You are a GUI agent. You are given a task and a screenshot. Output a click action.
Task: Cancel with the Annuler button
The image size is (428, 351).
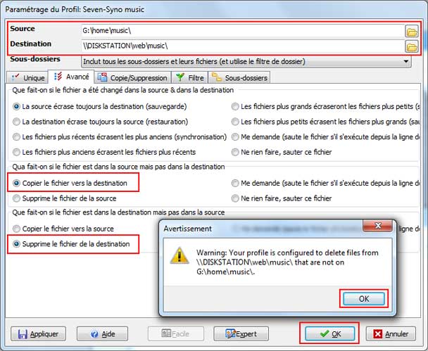[391, 334]
